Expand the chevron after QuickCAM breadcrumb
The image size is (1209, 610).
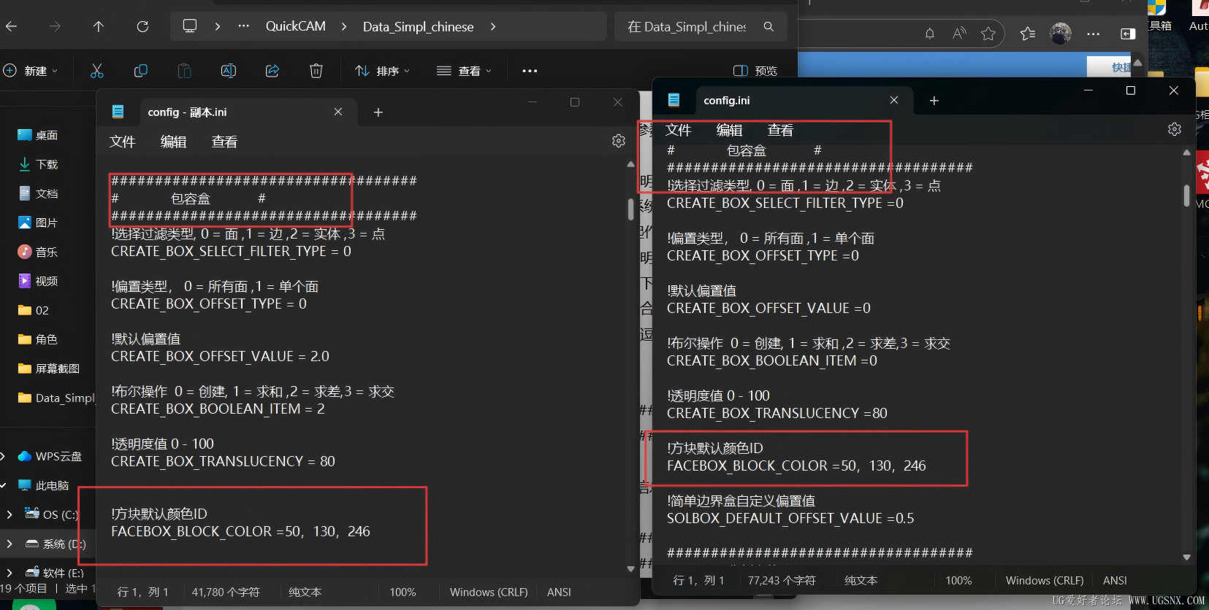pyautogui.click(x=344, y=26)
